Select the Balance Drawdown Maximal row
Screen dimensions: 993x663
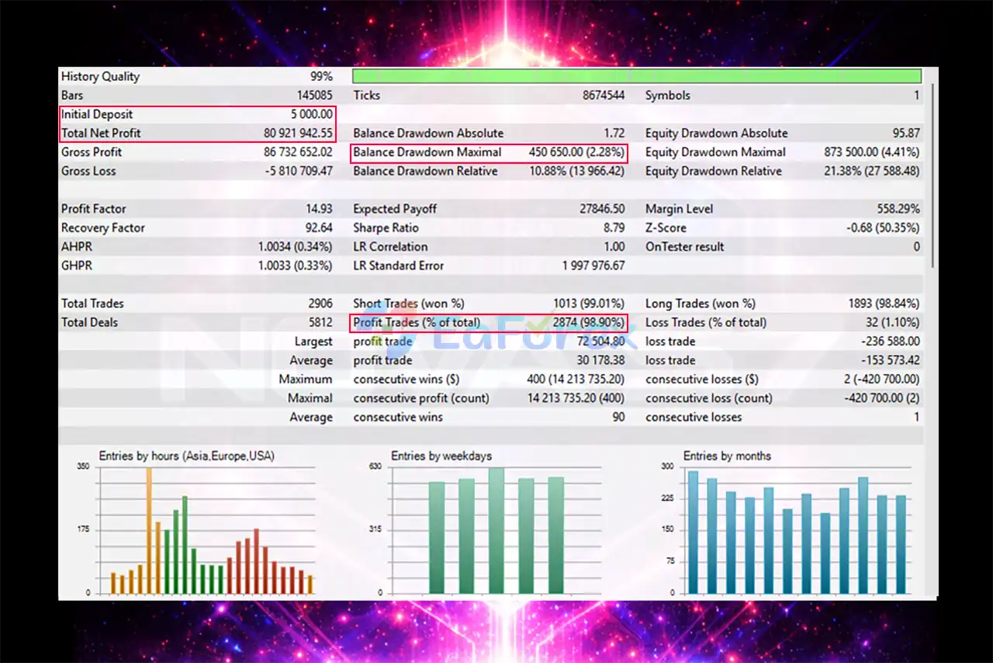[x=489, y=152]
